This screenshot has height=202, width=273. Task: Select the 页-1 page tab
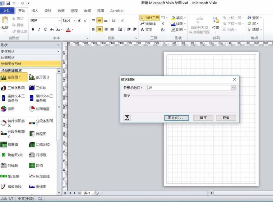87,193
